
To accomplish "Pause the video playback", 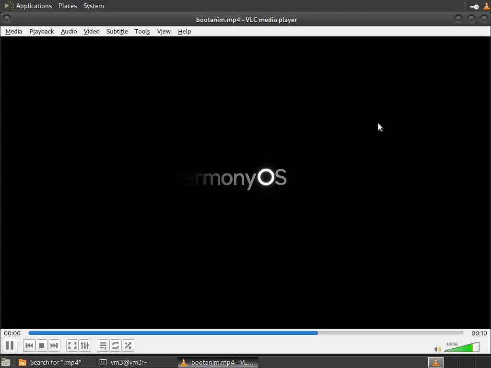I will click(10, 345).
